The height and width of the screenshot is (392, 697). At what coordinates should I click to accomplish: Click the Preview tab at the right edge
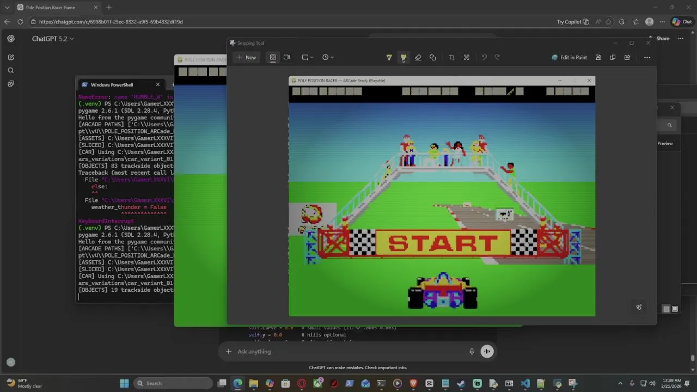pos(665,143)
